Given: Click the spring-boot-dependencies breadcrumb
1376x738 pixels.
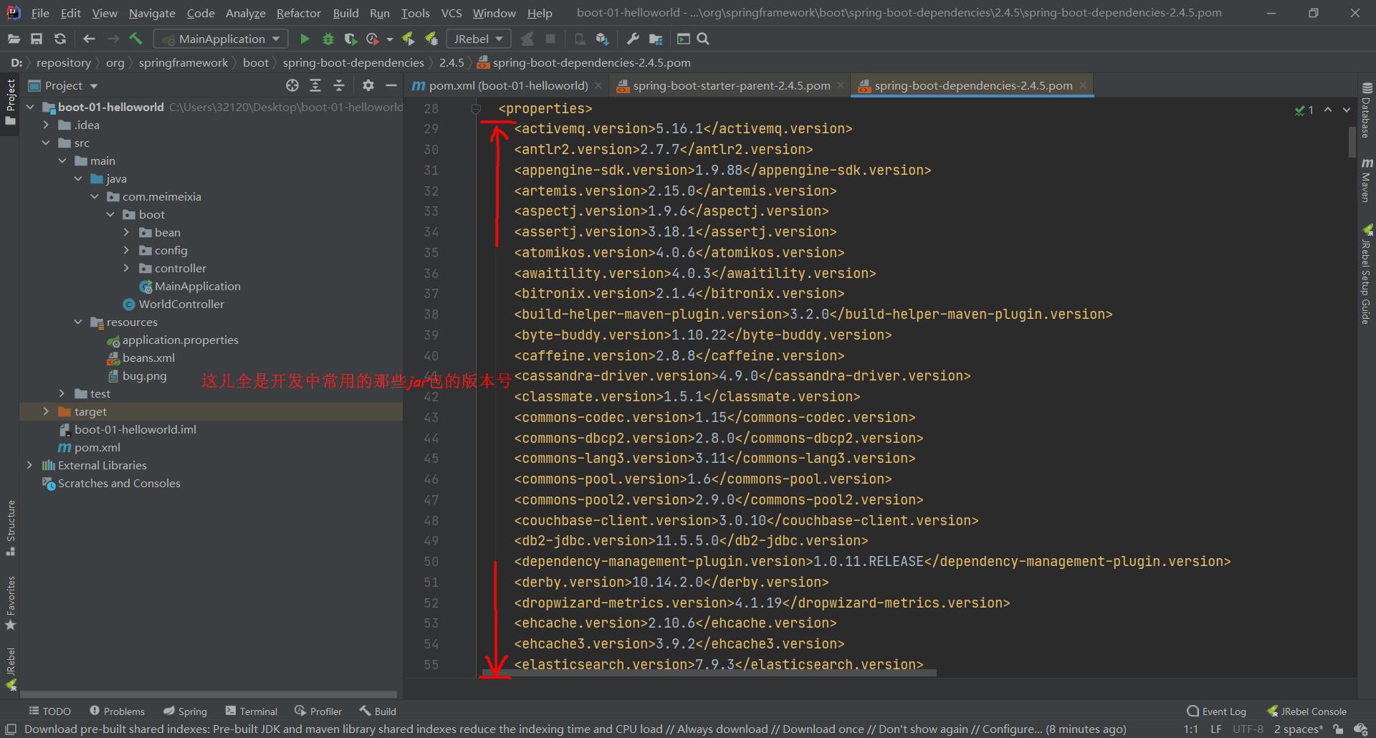Looking at the screenshot, I should click(x=353, y=62).
